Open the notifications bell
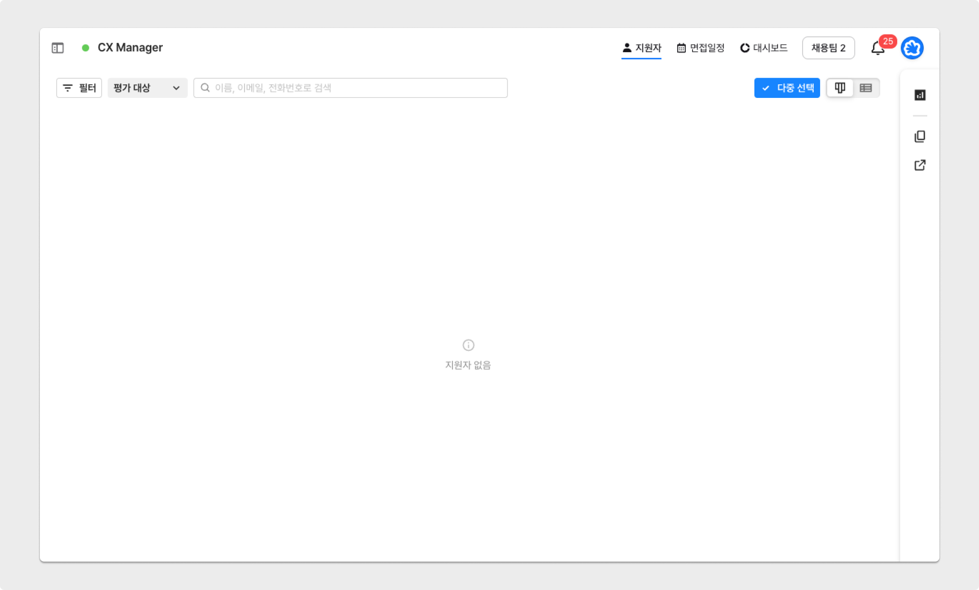 click(x=877, y=48)
